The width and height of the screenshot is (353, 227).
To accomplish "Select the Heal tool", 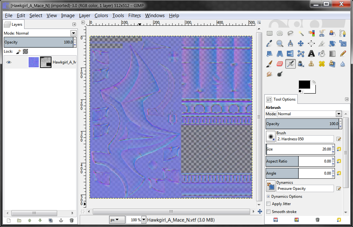I will click(x=322, y=64).
